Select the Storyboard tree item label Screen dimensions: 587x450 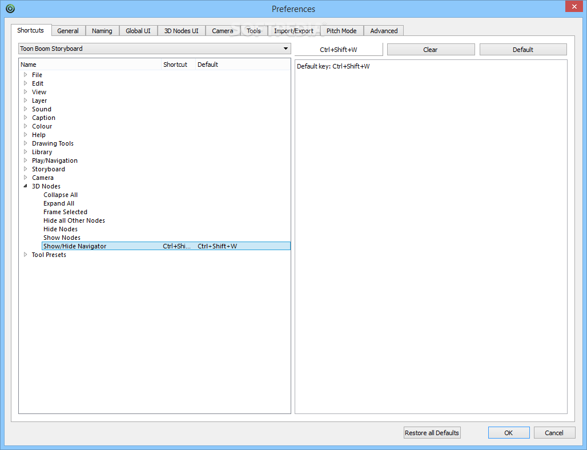tap(49, 169)
